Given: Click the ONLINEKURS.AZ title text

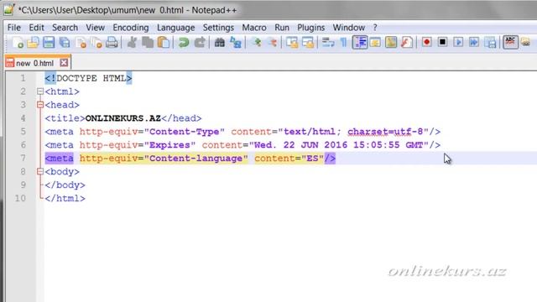Looking at the screenshot, I should pos(123,118).
